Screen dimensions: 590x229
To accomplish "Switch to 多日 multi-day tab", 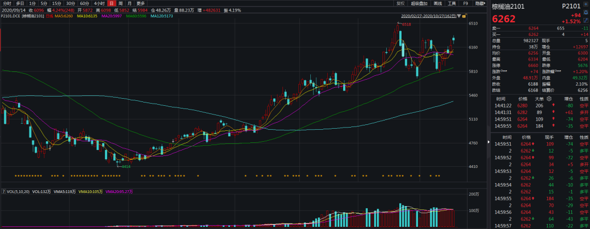I will (20, 3).
